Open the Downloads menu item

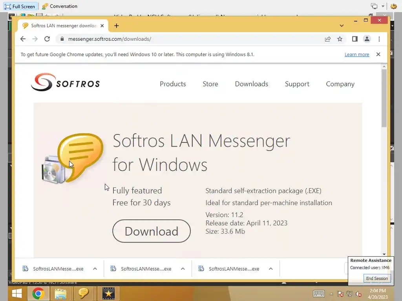click(x=252, y=84)
